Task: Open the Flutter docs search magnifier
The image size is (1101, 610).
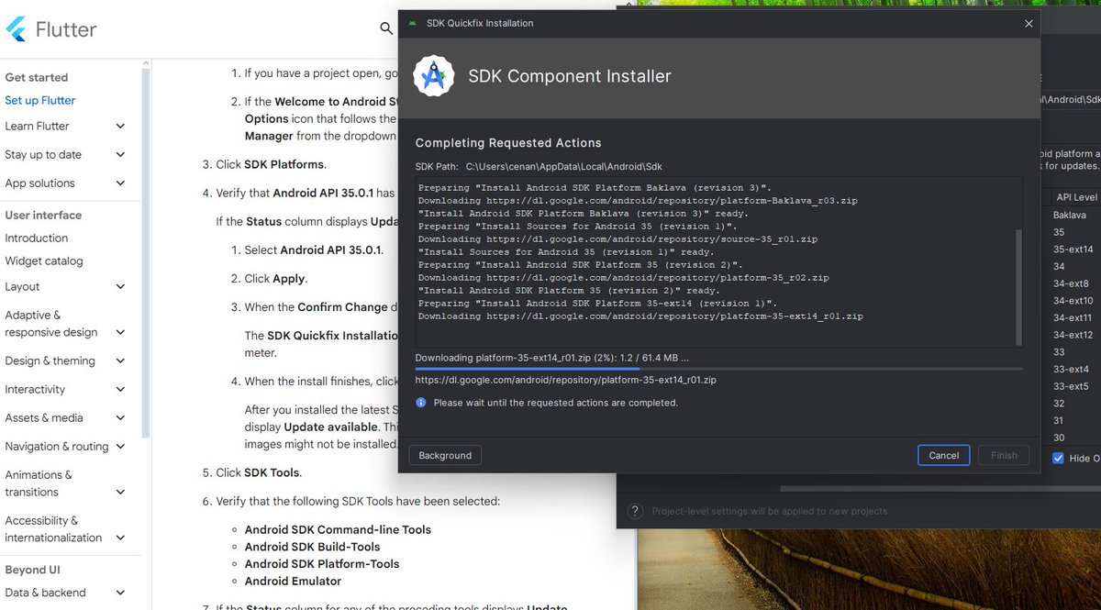Action: pyautogui.click(x=386, y=28)
